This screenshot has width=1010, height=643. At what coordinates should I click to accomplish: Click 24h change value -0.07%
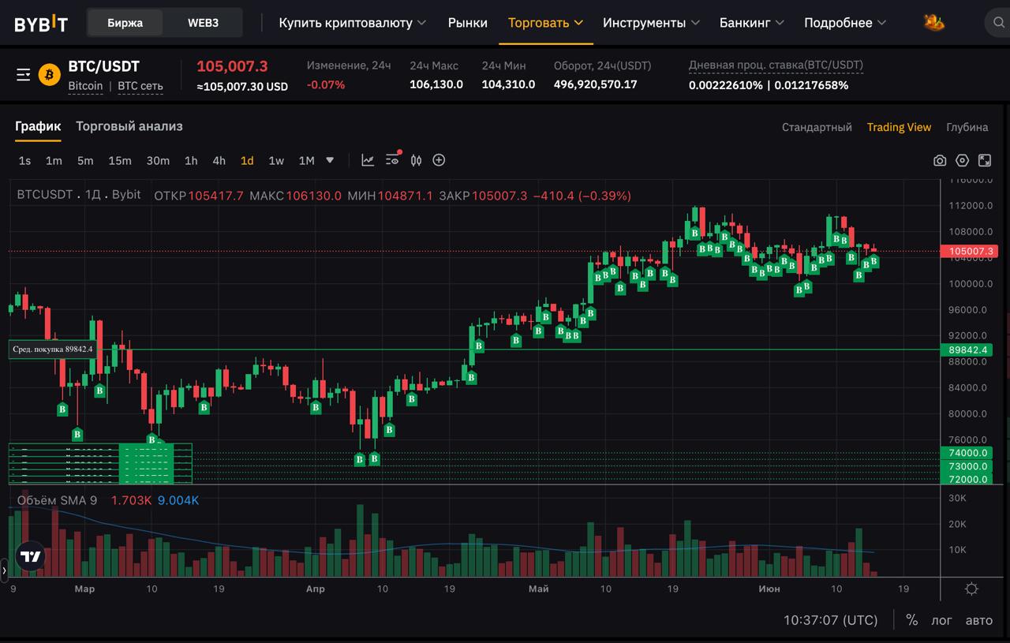pos(326,84)
